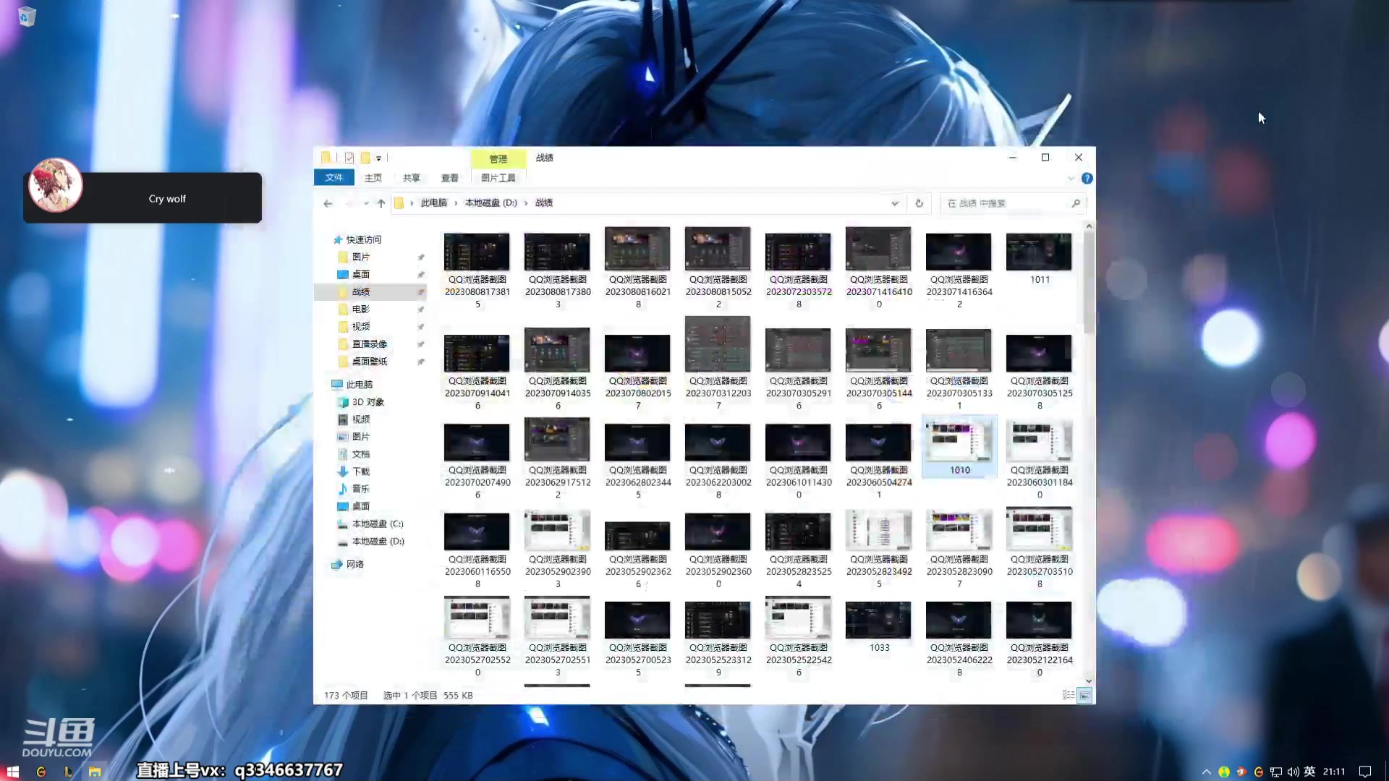Go up one folder level arrow

(x=381, y=203)
